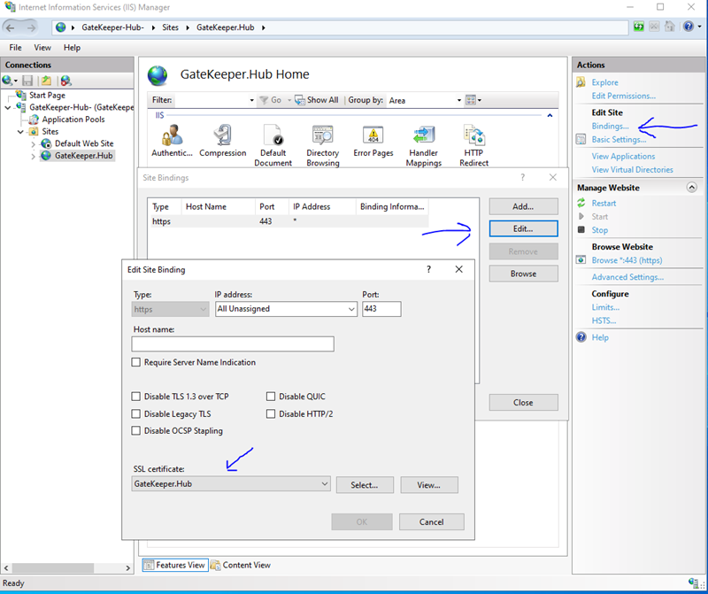Check Disable TLS 1.3 over TCP
The width and height of the screenshot is (708, 594).
click(136, 397)
